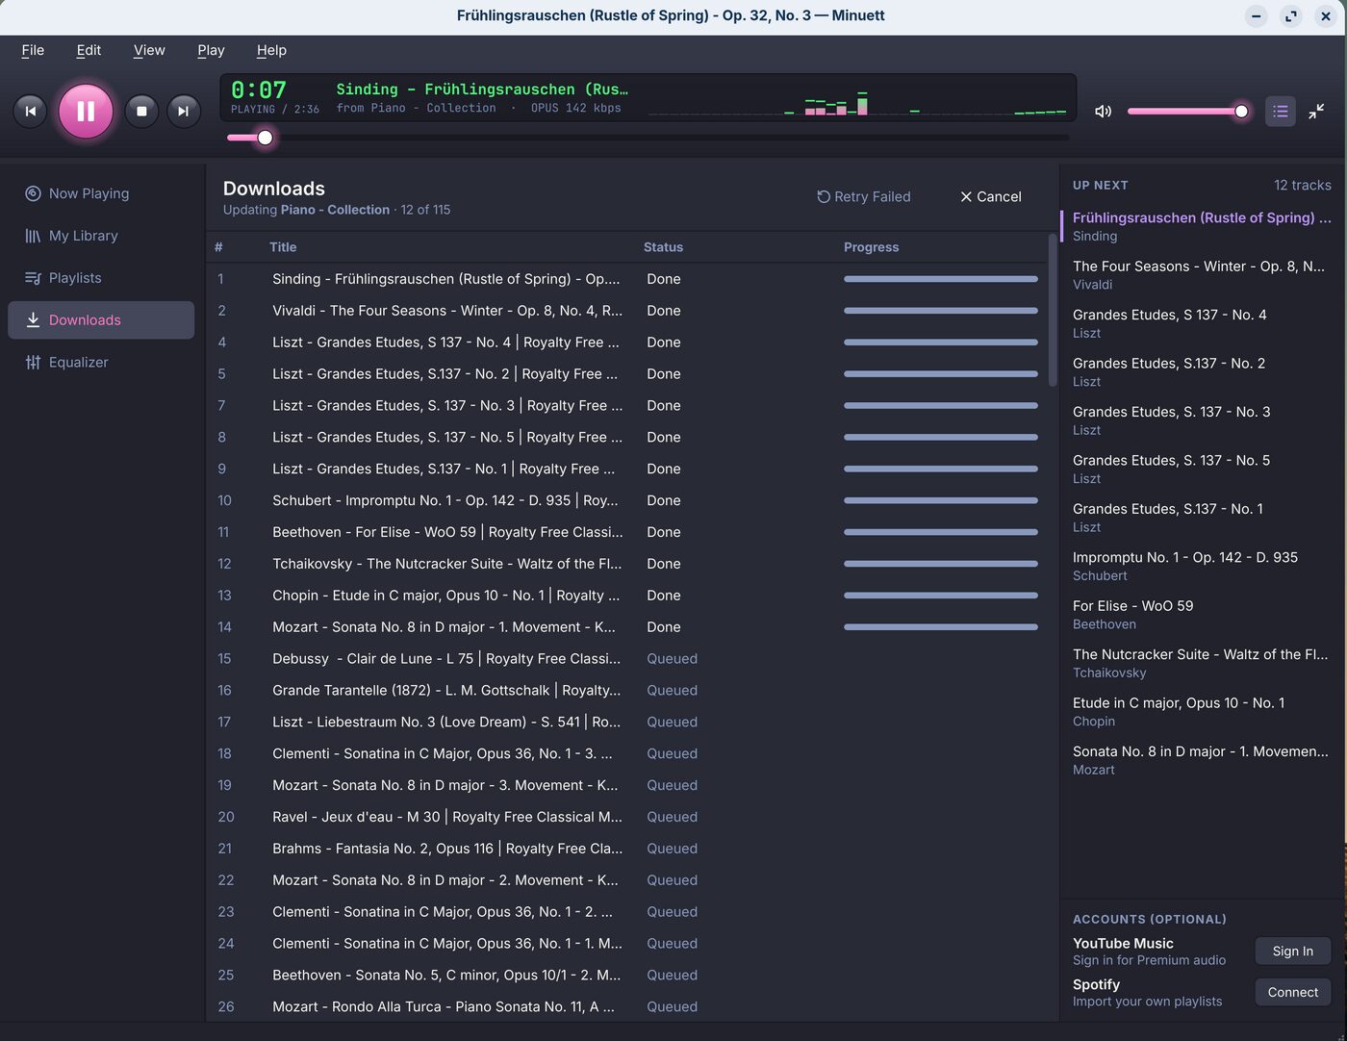This screenshot has width=1347, height=1041.
Task: Open the View menu
Action: [149, 50]
